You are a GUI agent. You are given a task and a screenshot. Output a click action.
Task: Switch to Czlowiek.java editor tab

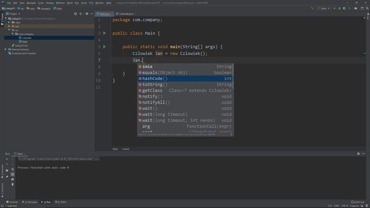click(x=126, y=14)
